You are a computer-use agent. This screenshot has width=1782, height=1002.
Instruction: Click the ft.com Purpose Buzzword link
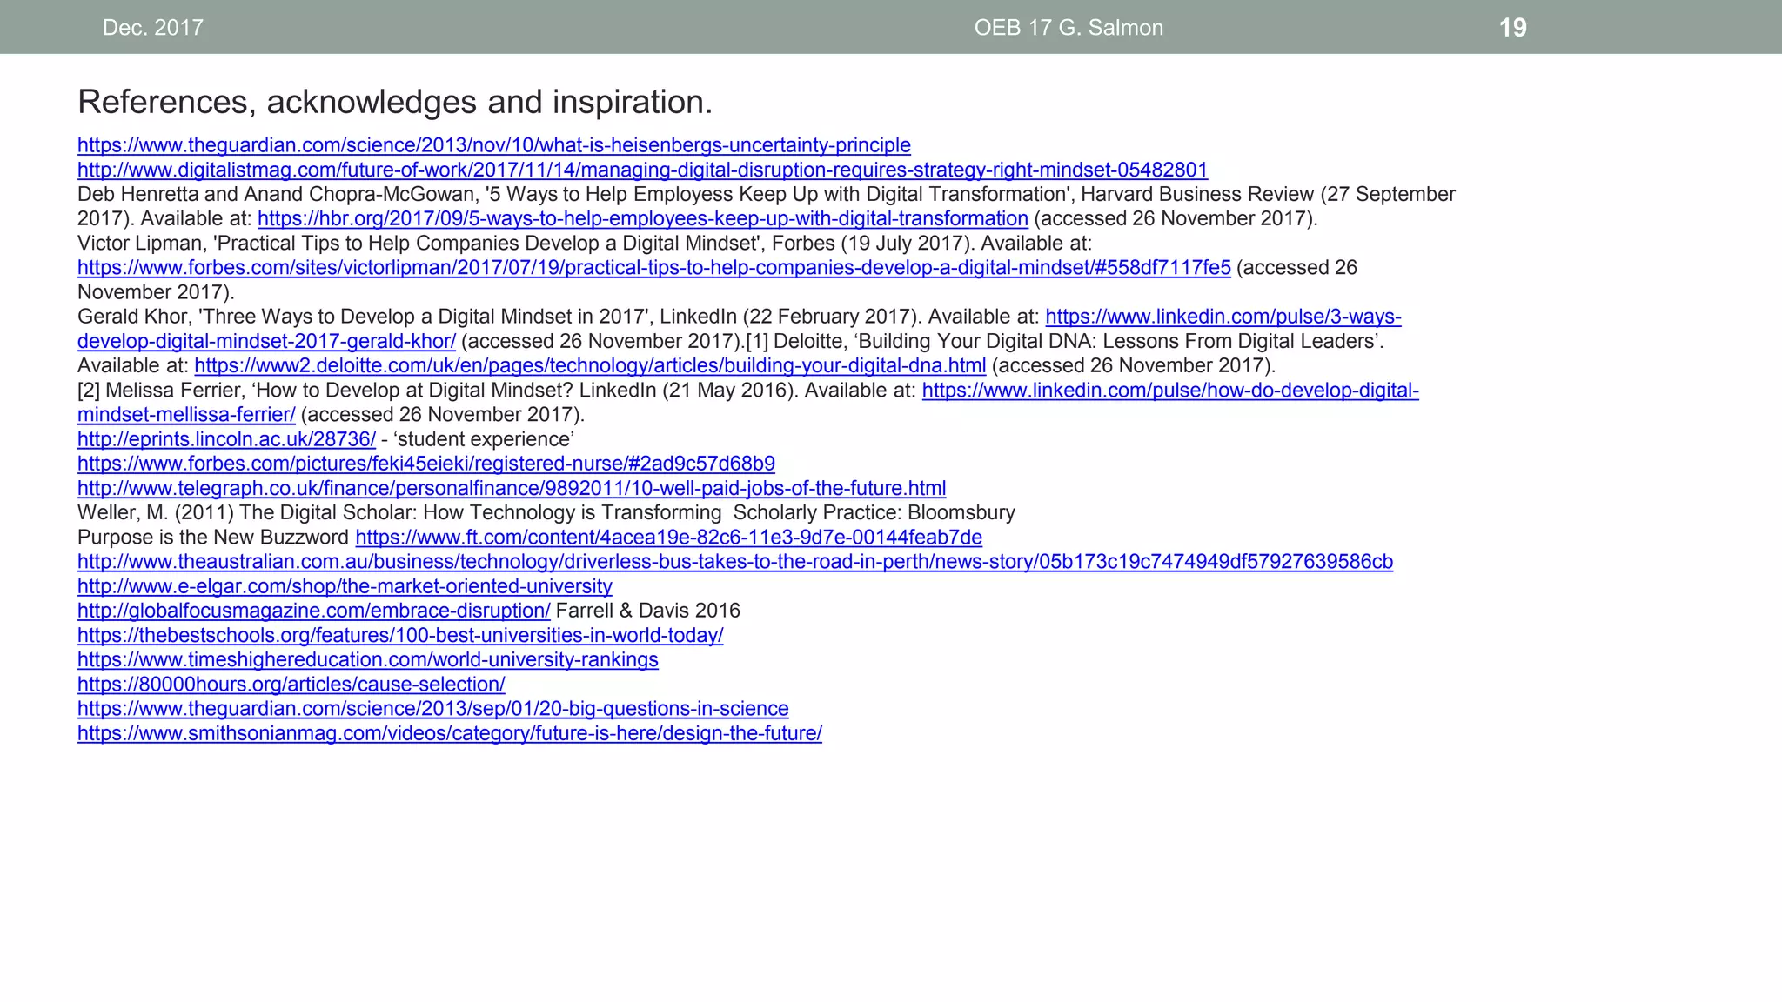(x=668, y=538)
